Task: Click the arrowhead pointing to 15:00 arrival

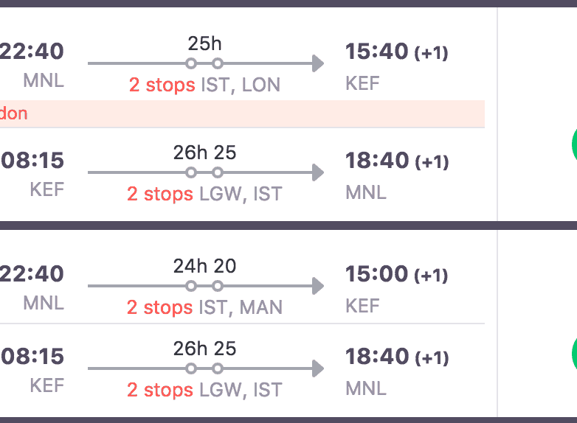Action: click(x=318, y=286)
